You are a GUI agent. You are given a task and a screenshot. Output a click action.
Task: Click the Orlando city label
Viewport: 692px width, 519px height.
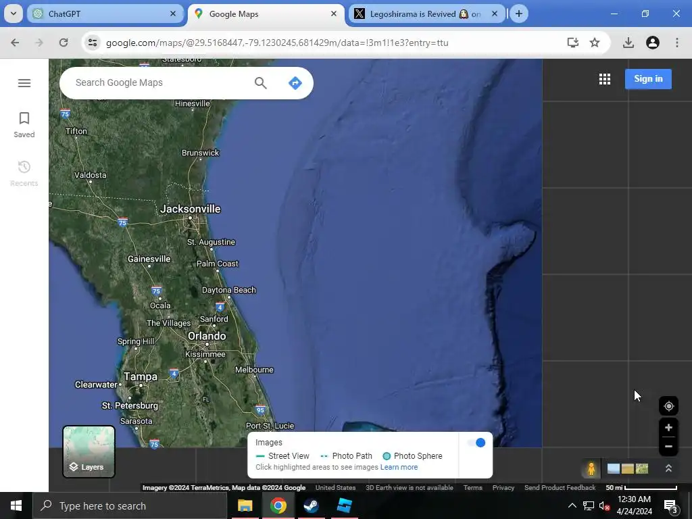pyautogui.click(x=207, y=337)
